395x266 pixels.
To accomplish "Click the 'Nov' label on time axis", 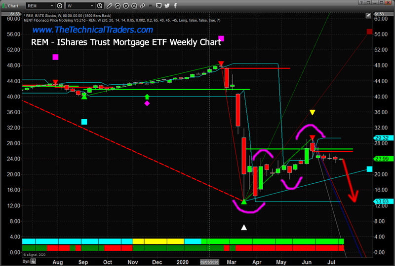I will (x=133, y=262).
